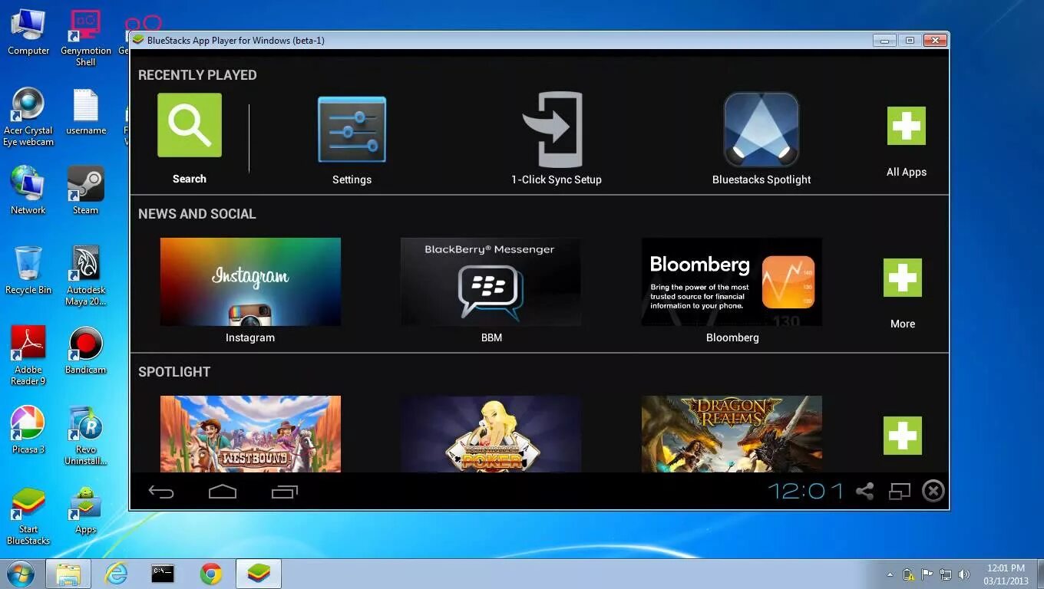1044x589 pixels.
Task: Select the Steam desktop shortcut
Action: pyautogui.click(x=85, y=190)
